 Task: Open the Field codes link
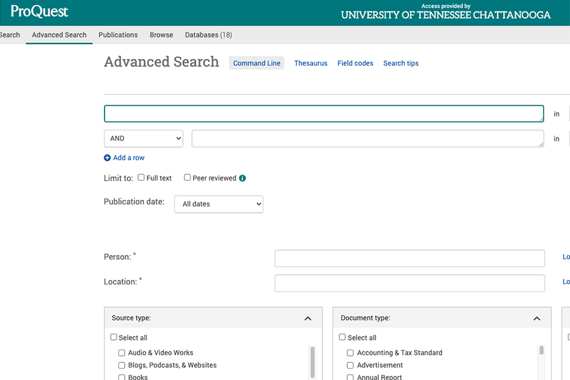(x=355, y=63)
